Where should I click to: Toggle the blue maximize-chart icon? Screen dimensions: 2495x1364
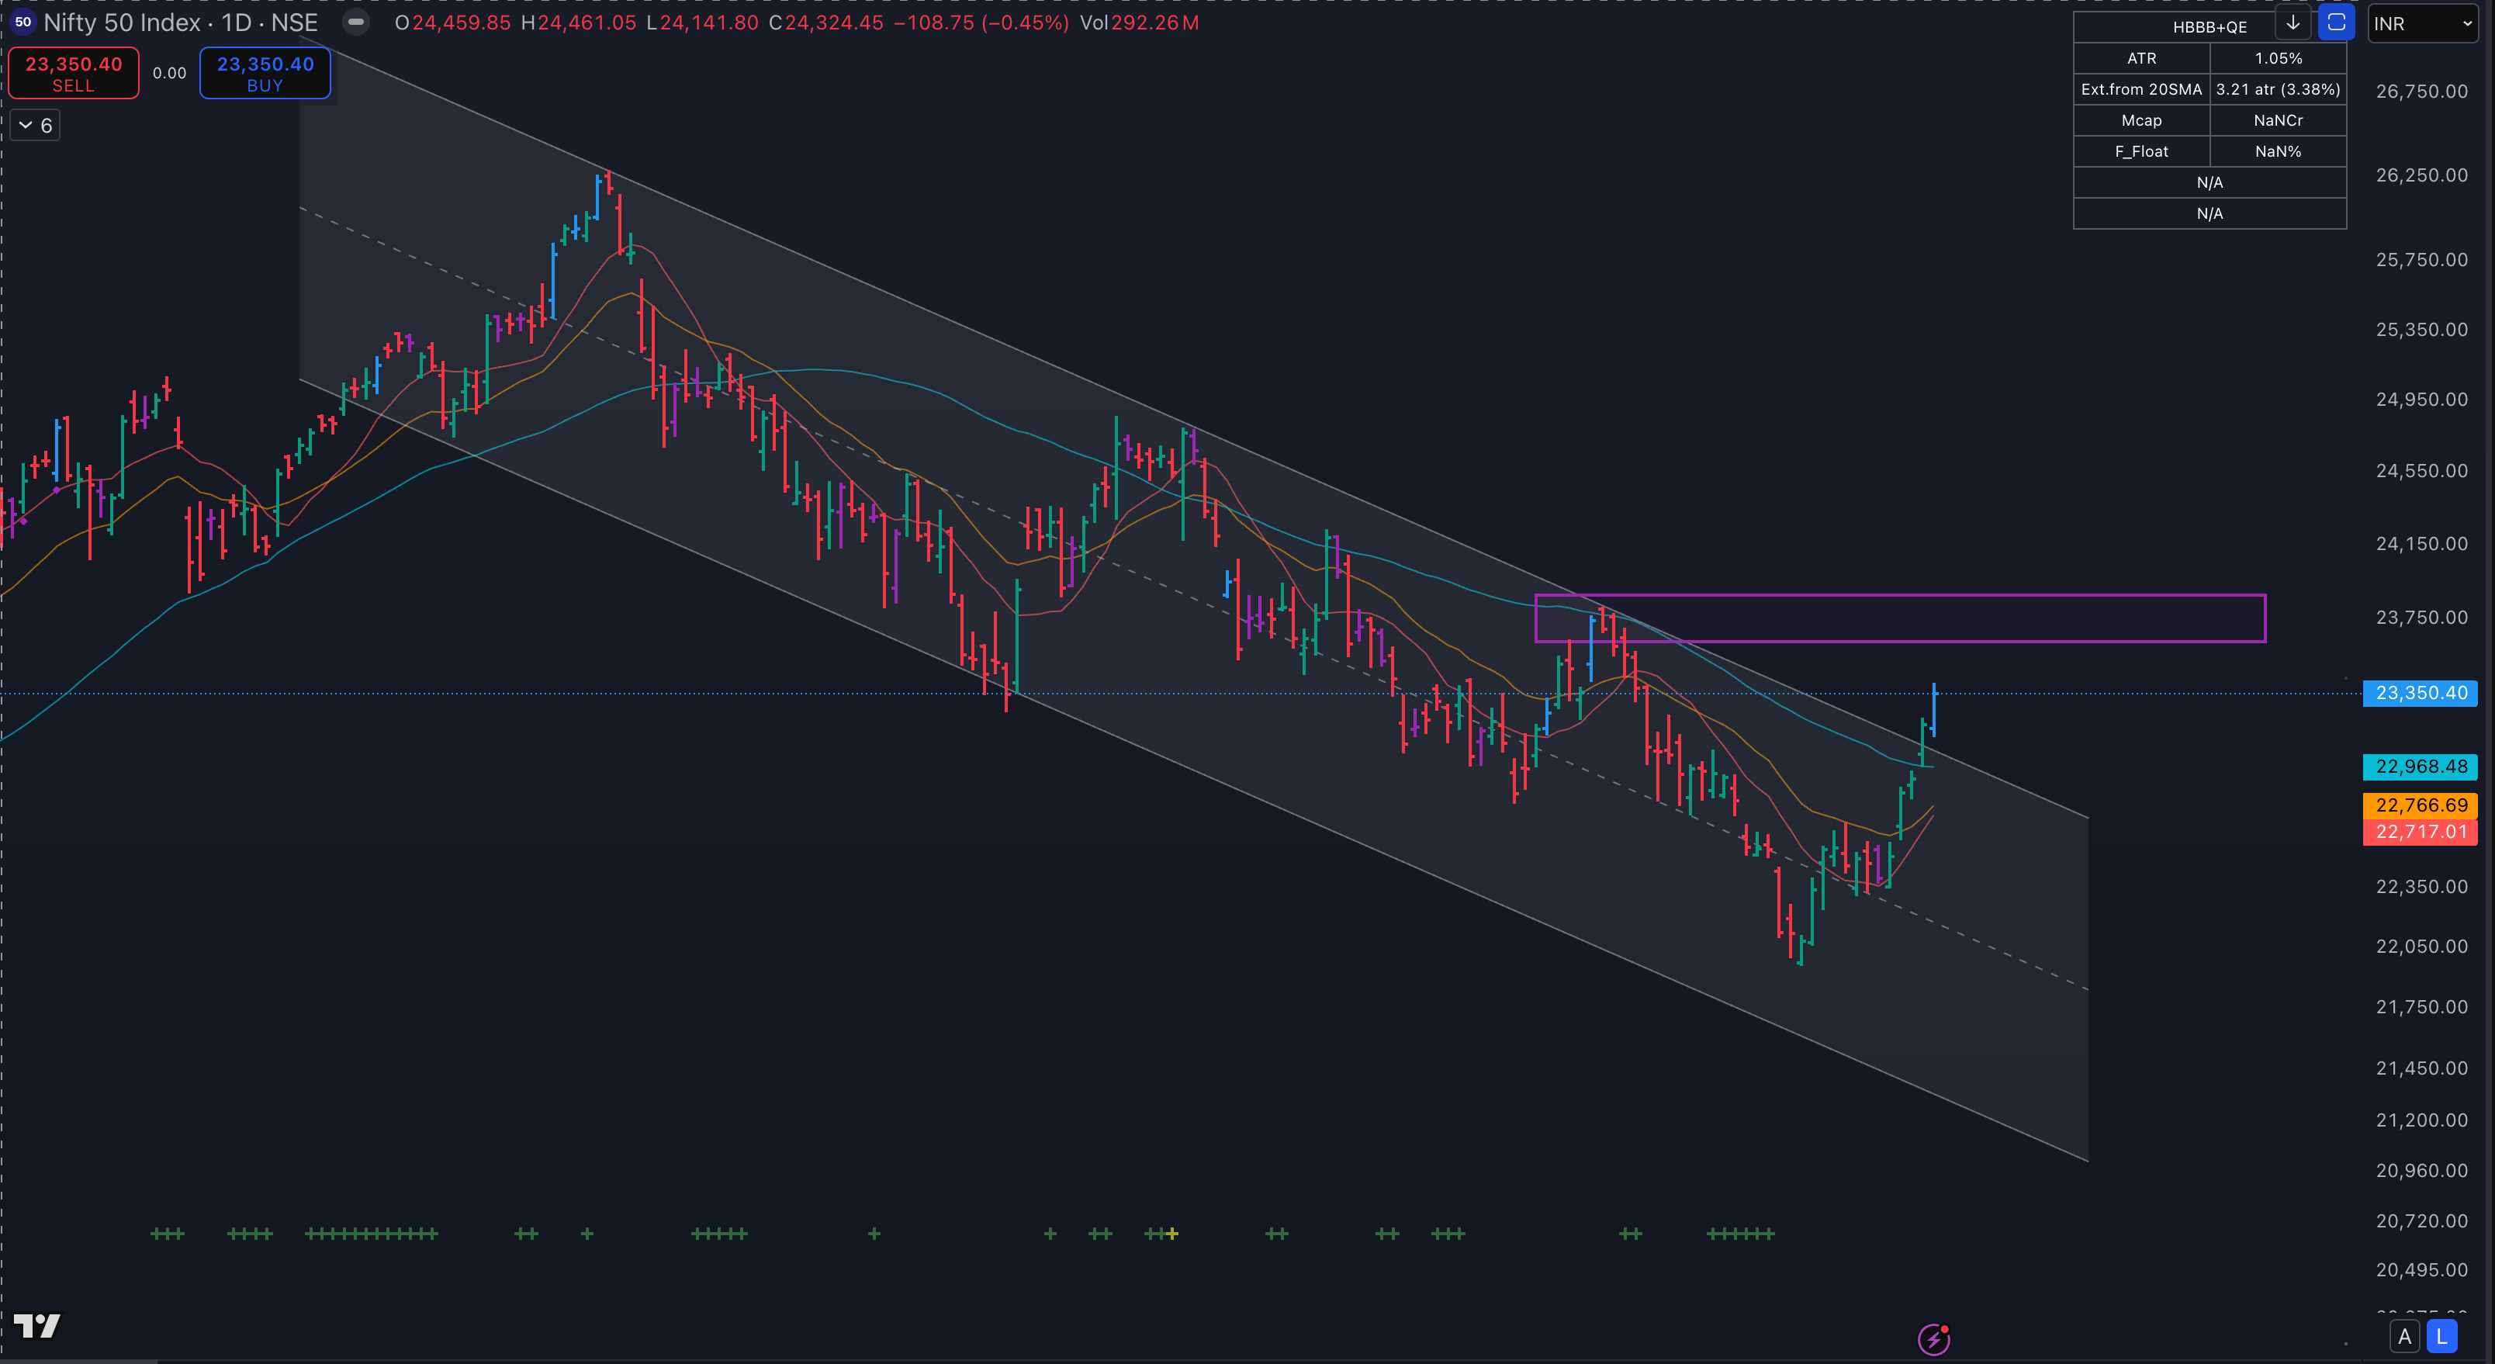click(x=2336, y=23)
